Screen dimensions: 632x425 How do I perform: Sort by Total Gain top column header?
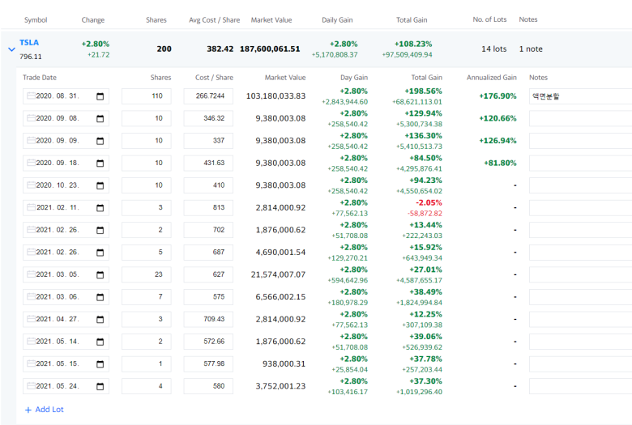[x=412, y=19]
